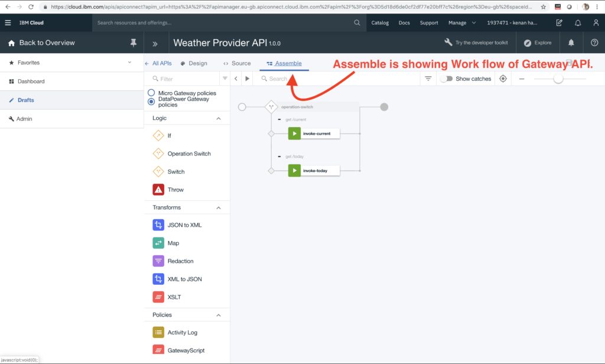Collapse the get /today case
The image size is (605, 364).
point(279,157)
